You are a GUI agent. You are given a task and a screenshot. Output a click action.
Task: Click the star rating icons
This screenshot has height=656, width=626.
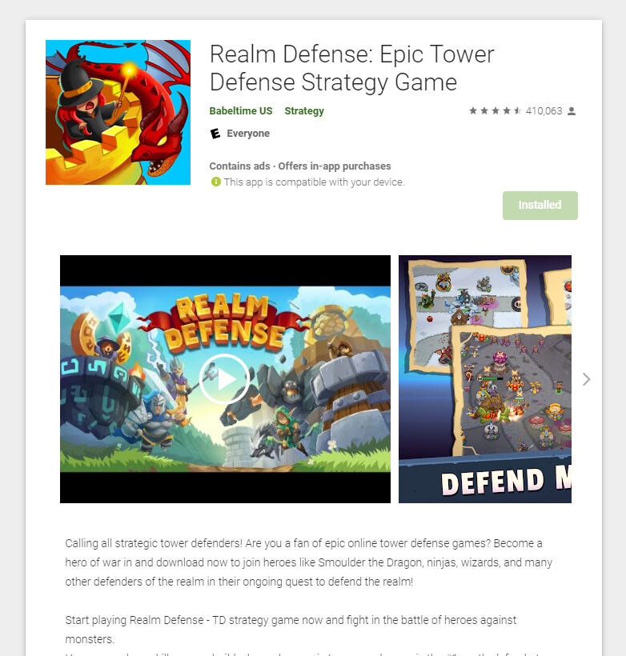(x=495, y=111)
